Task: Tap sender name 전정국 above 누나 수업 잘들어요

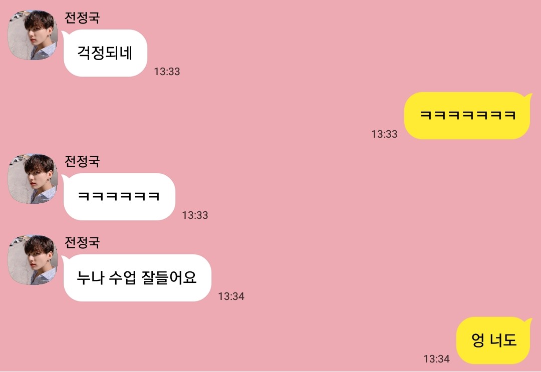Action: click(82, 243)
